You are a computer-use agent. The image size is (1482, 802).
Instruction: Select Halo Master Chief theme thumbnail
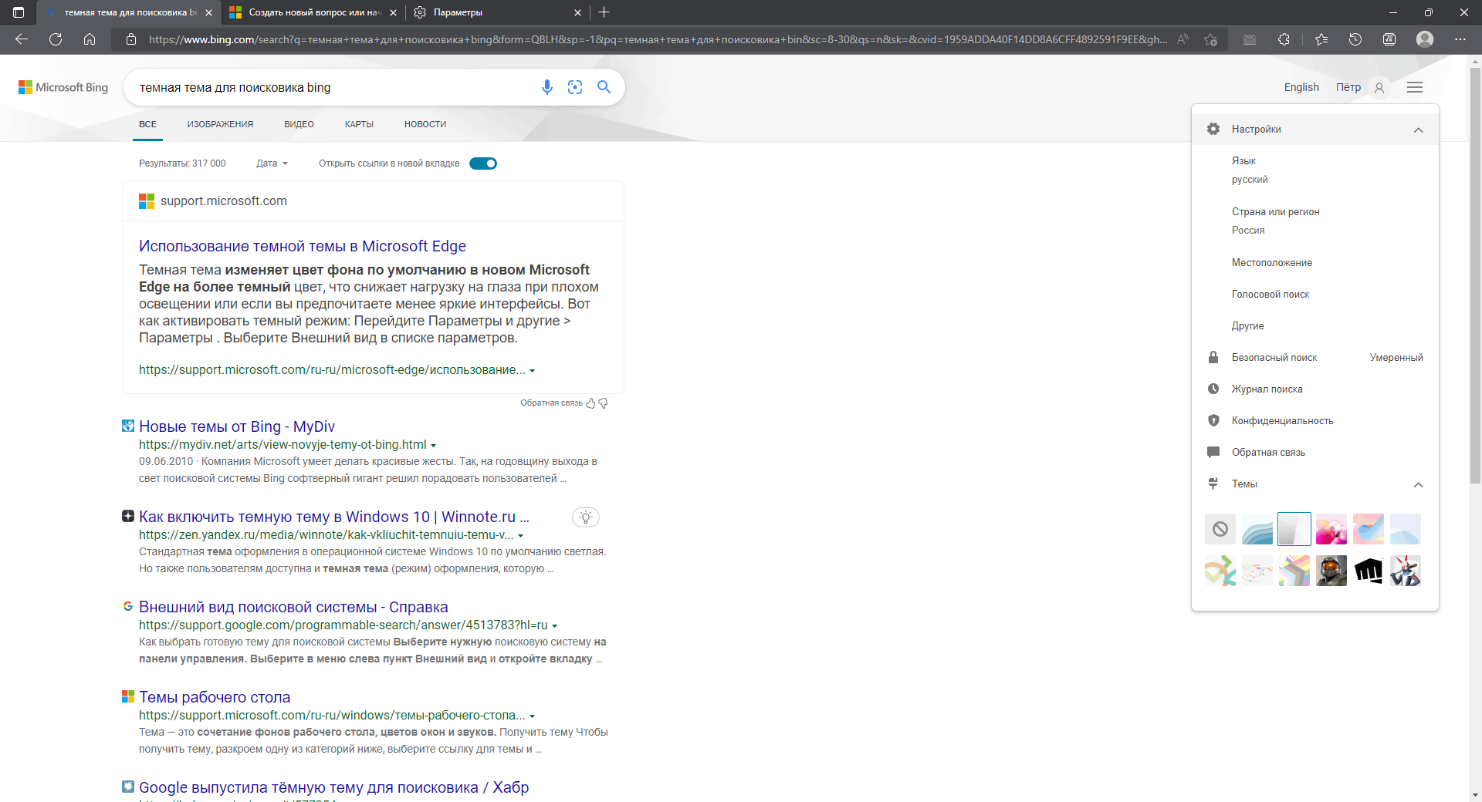pyautogui.click(x=1331, y=571)
